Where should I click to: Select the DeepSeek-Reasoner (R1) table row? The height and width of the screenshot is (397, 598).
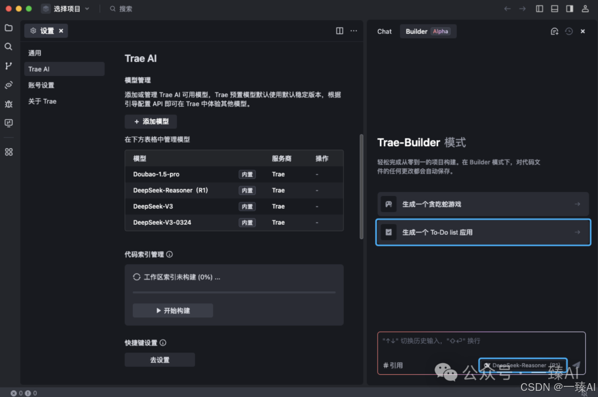[x=234, y=190]
